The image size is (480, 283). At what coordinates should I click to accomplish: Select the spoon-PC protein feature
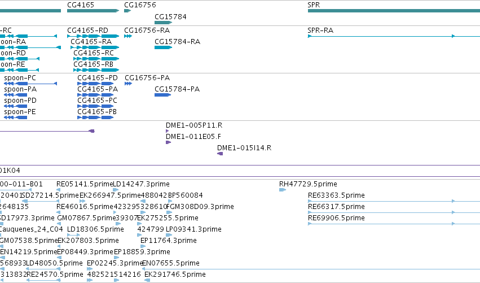[30, 84]
